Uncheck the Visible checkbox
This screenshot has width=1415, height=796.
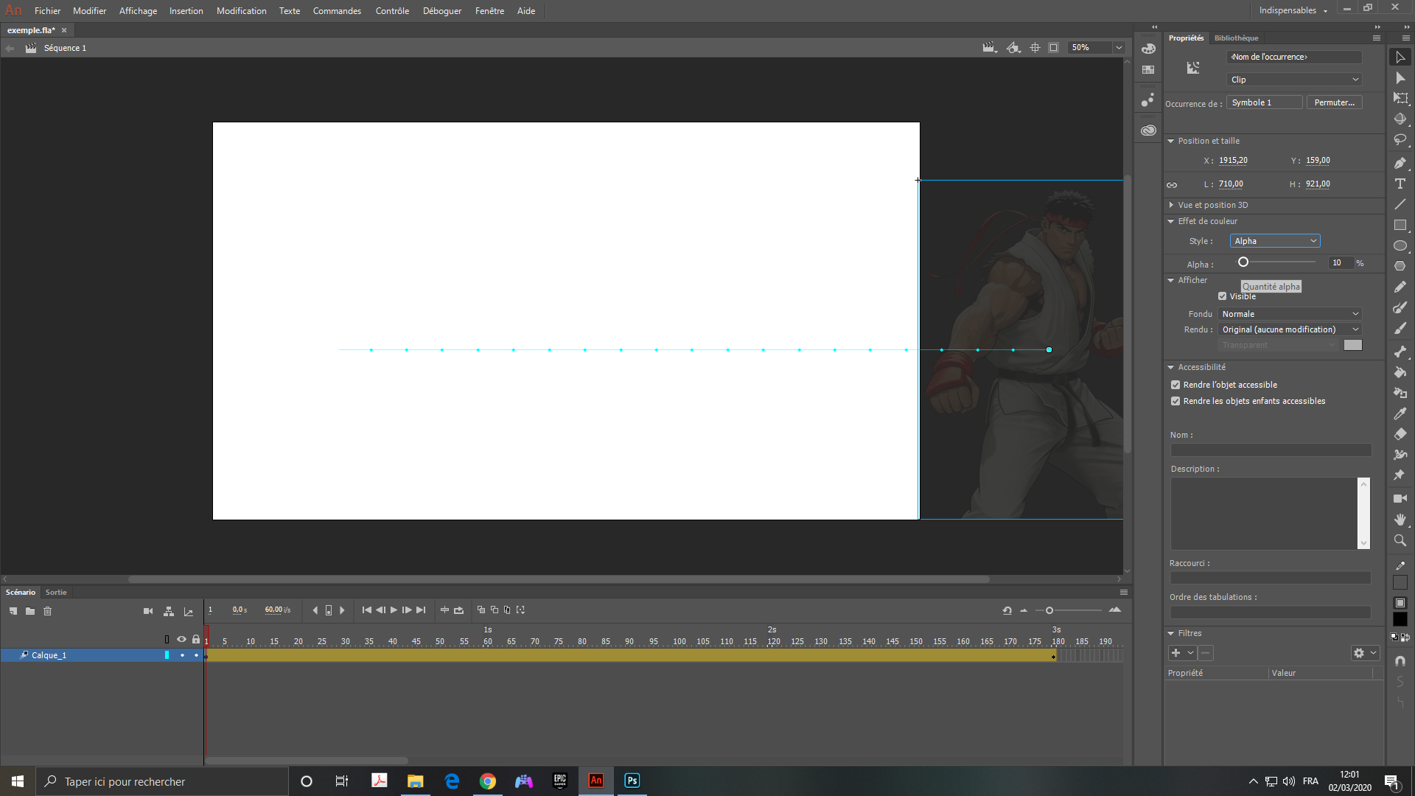coord(1222,296)
